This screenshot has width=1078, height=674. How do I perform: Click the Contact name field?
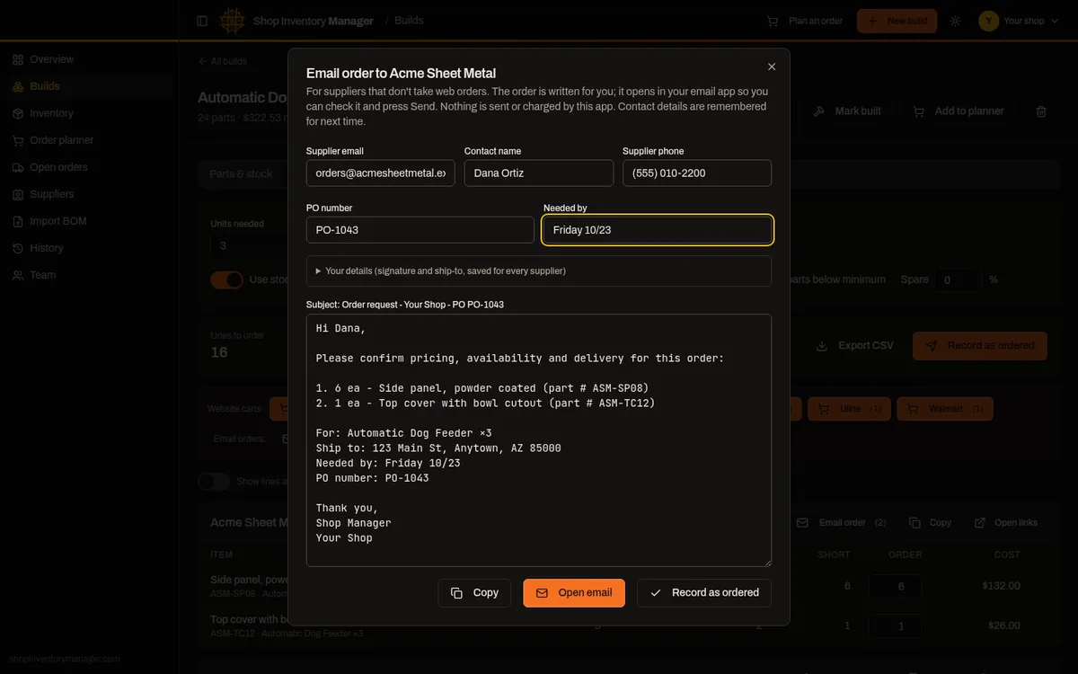[539, 173]
